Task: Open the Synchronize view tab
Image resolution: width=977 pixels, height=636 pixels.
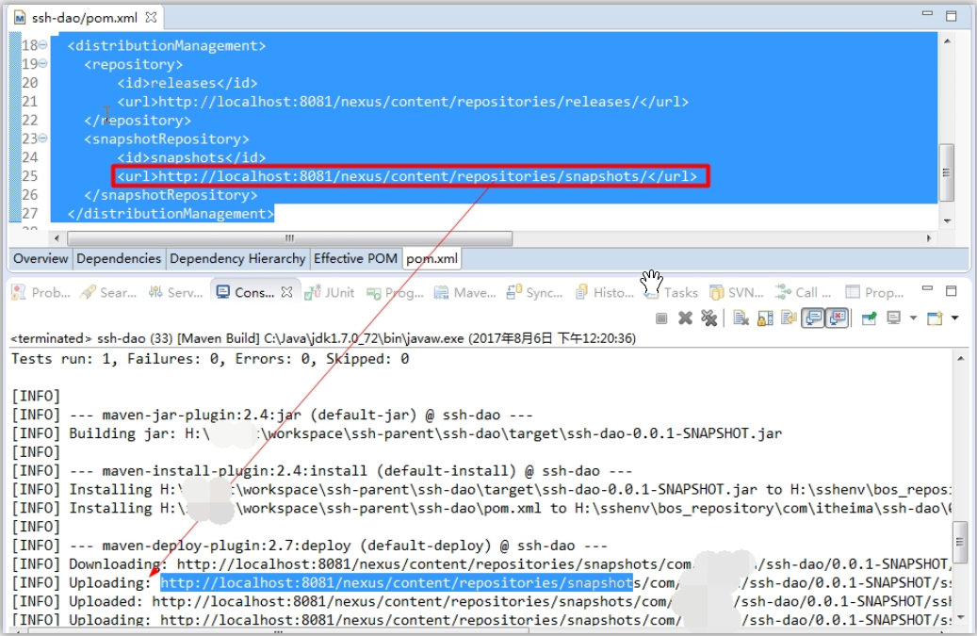Action: tap(534, 292)
